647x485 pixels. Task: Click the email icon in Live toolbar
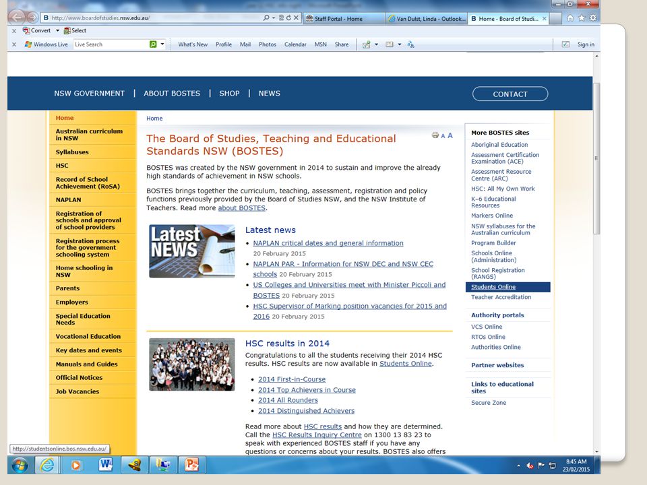(x=389, y=44)
